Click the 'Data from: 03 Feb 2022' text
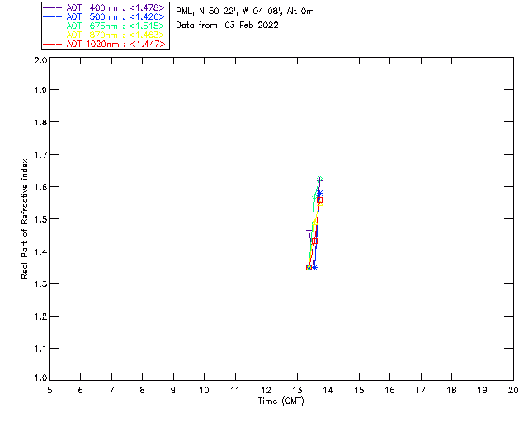528x422 pixels. (x=228, y=26)
